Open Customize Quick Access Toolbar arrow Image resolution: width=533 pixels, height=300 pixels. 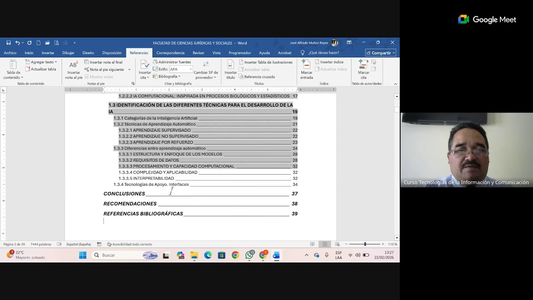(75, 42)
